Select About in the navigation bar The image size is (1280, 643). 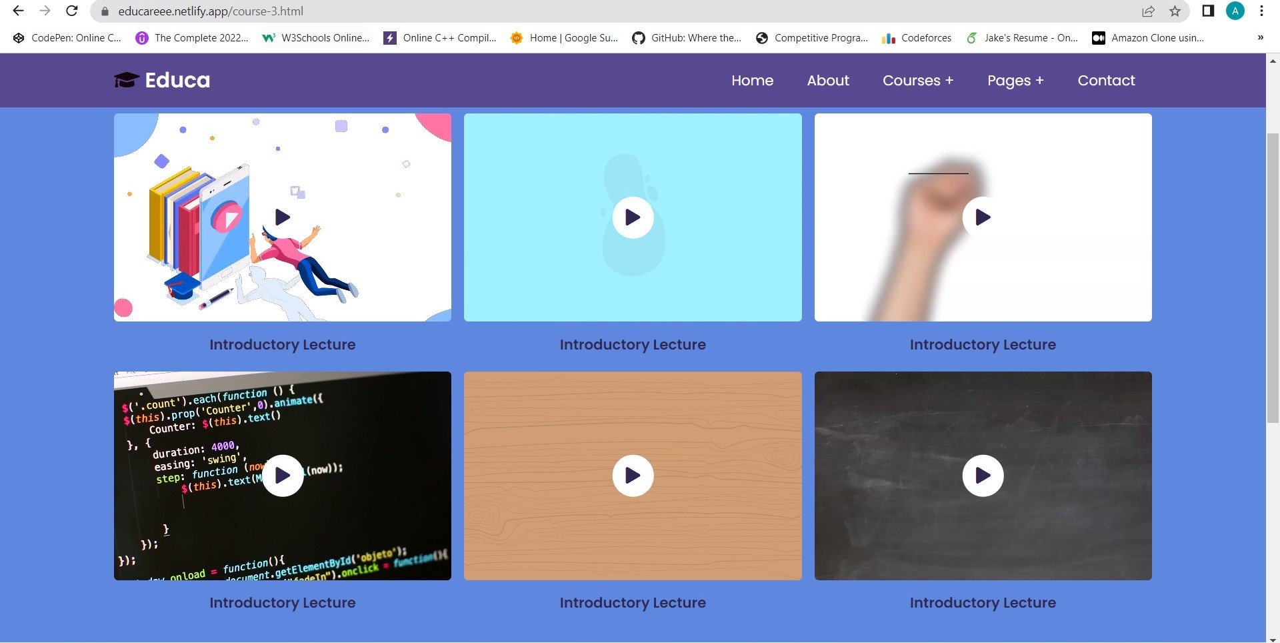[x=828, y=80]
